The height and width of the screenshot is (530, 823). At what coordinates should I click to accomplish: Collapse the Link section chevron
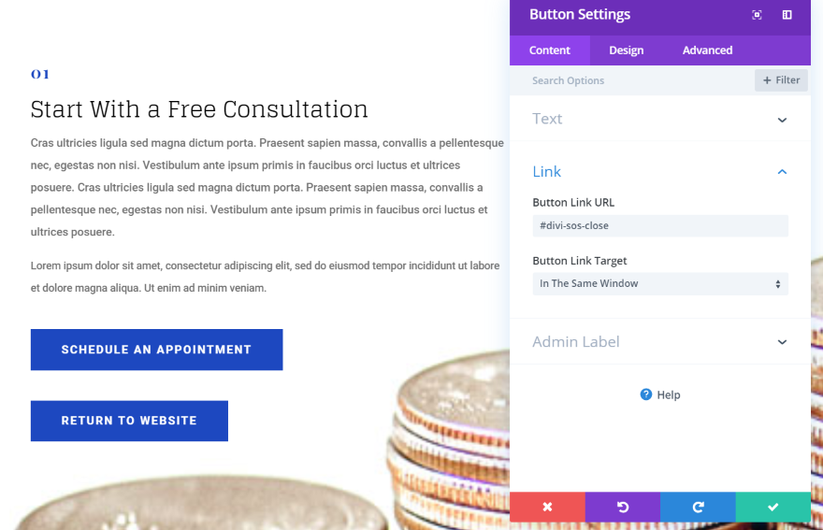pyautogui.click(x=782, y=172)
